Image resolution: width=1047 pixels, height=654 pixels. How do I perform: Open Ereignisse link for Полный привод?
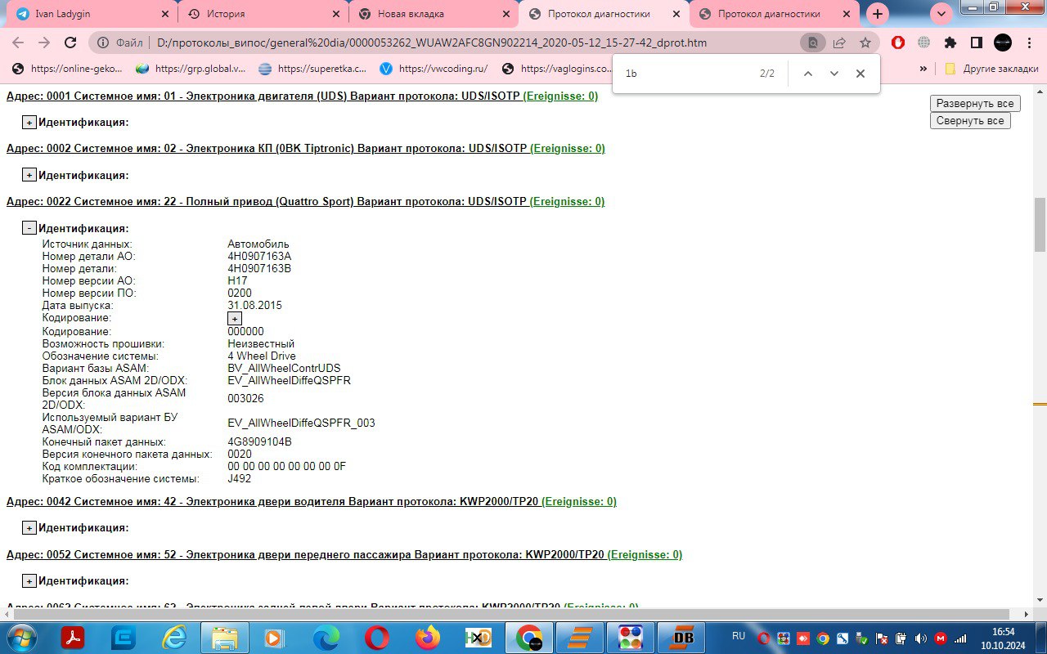pos(567,201)
